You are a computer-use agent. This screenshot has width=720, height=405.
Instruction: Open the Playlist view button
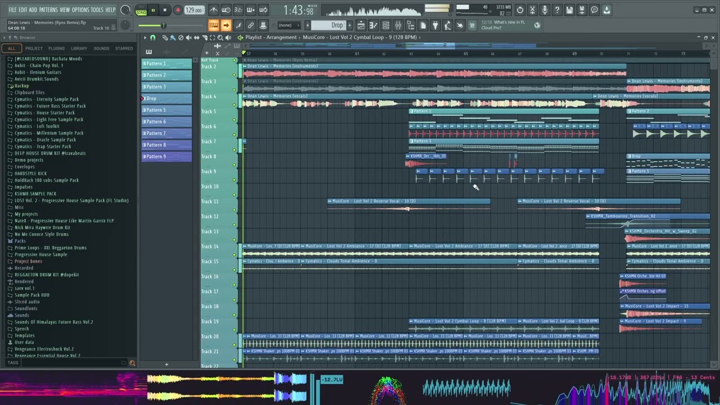click(x=361, y=25)
